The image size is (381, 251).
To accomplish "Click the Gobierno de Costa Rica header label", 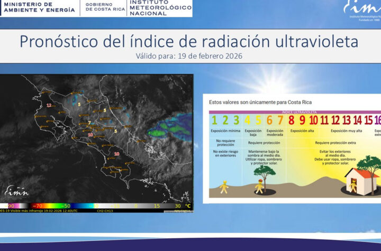I will click(x=104, y=8).
